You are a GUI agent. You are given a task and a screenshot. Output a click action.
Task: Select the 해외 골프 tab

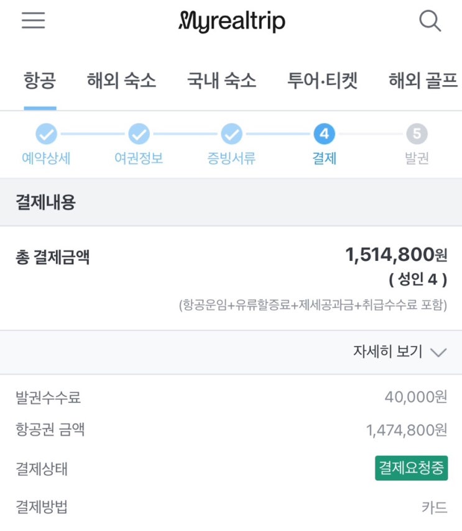coord(423,81)
